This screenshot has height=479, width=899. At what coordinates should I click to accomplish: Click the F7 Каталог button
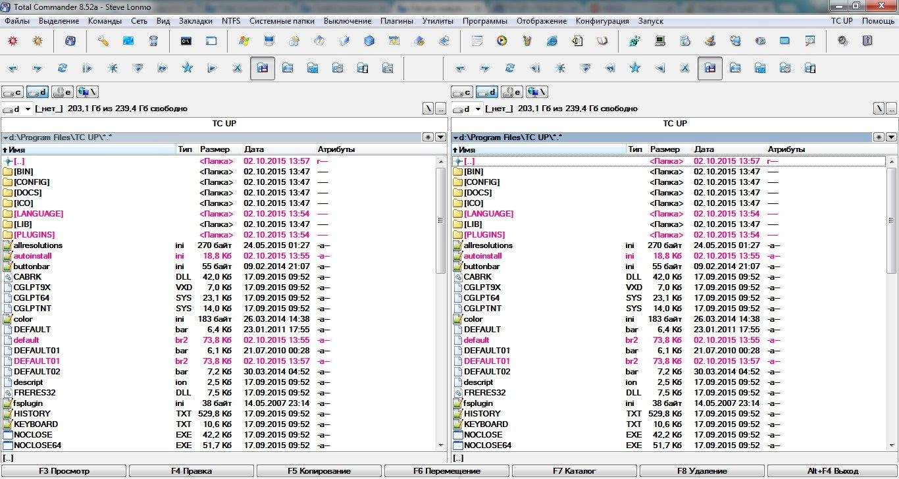point(575,471)
